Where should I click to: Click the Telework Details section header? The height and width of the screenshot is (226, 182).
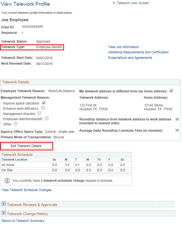[16, 82]
